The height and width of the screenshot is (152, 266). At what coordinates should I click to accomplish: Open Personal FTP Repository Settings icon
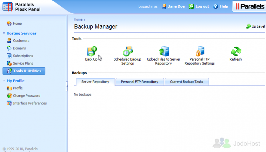point(200,51)
